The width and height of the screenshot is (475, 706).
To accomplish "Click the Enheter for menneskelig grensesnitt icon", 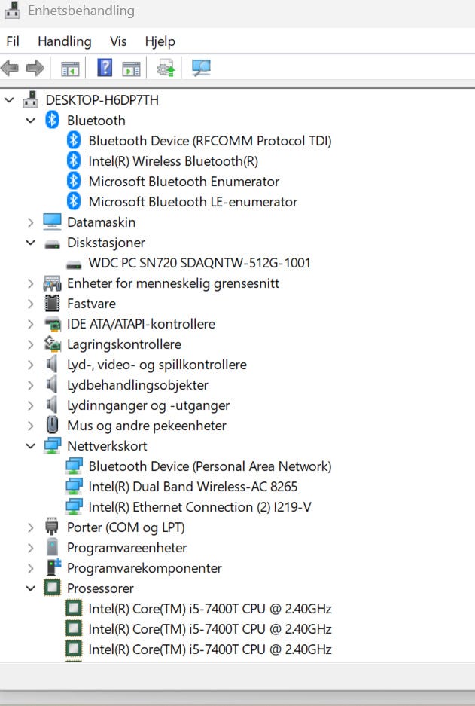I will [52, 283].
